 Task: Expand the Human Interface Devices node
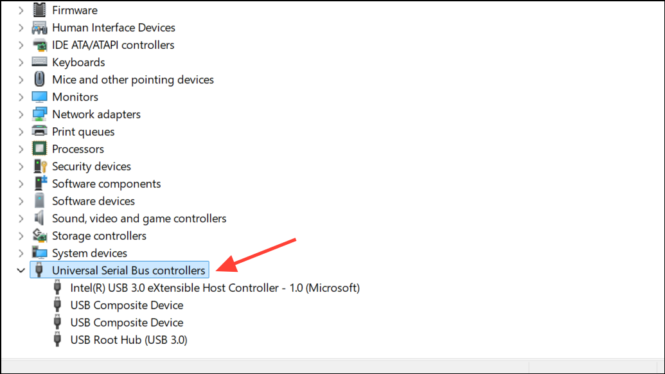[21, 28]
